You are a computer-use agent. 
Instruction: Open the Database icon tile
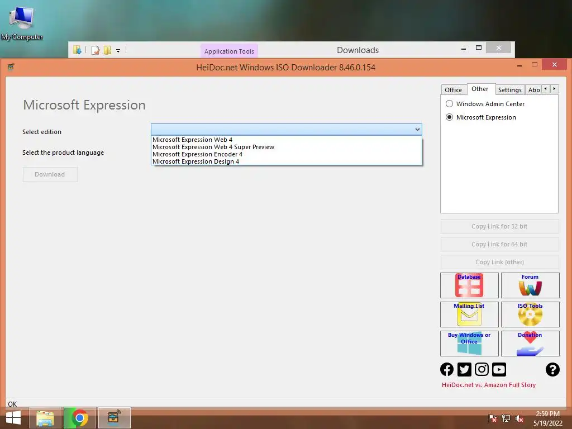[469, 285]
